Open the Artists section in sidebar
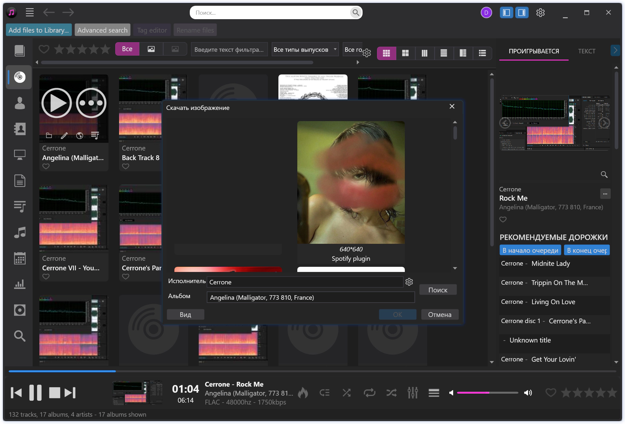 tap(20, 103)
